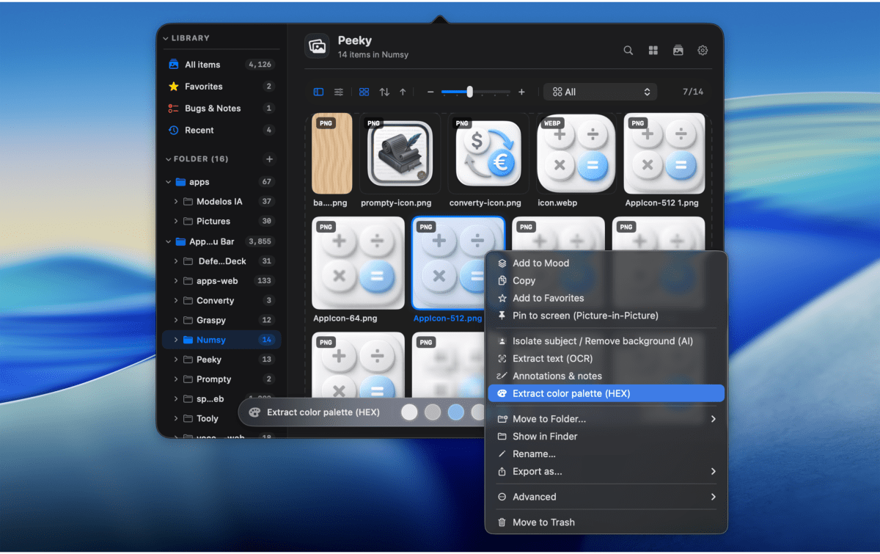Screen dimensions: 880x554
Task: Switch to grid view in toolbar
Action: 364,92
